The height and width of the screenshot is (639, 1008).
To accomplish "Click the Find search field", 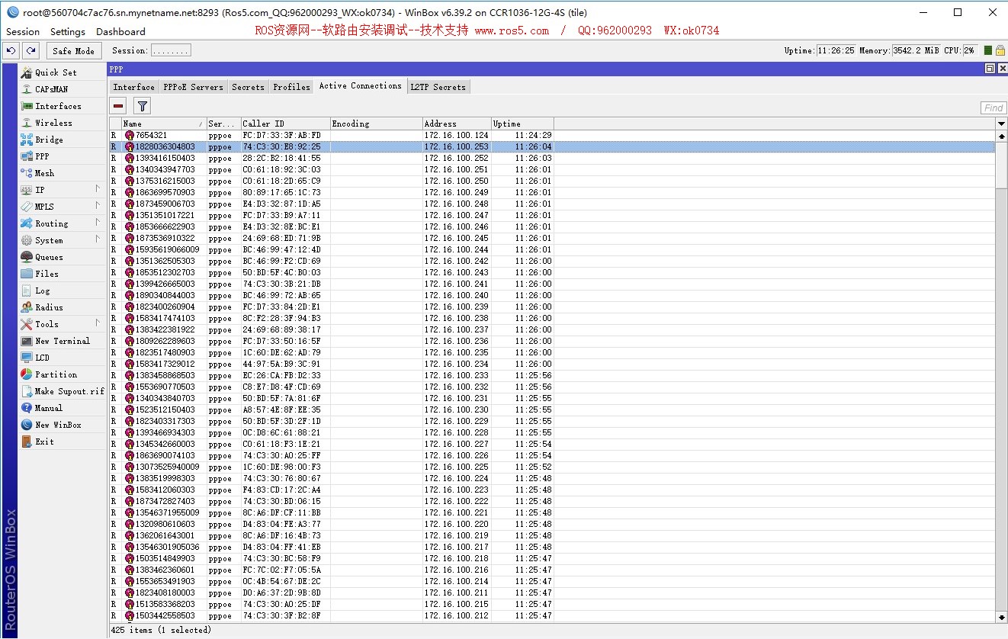I will (993, 108).
